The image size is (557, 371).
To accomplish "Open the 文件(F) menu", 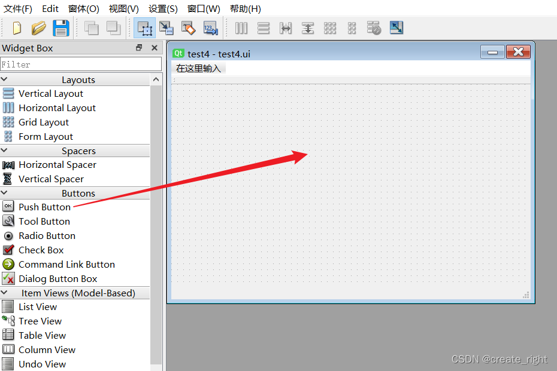I will [x=18, y=8].
